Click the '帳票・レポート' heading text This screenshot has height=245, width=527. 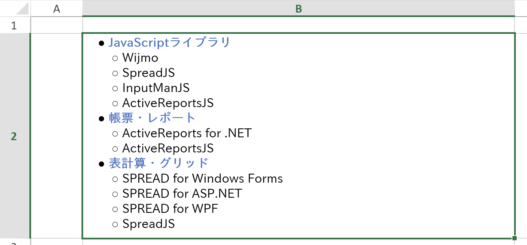click(x=152, y=118)
